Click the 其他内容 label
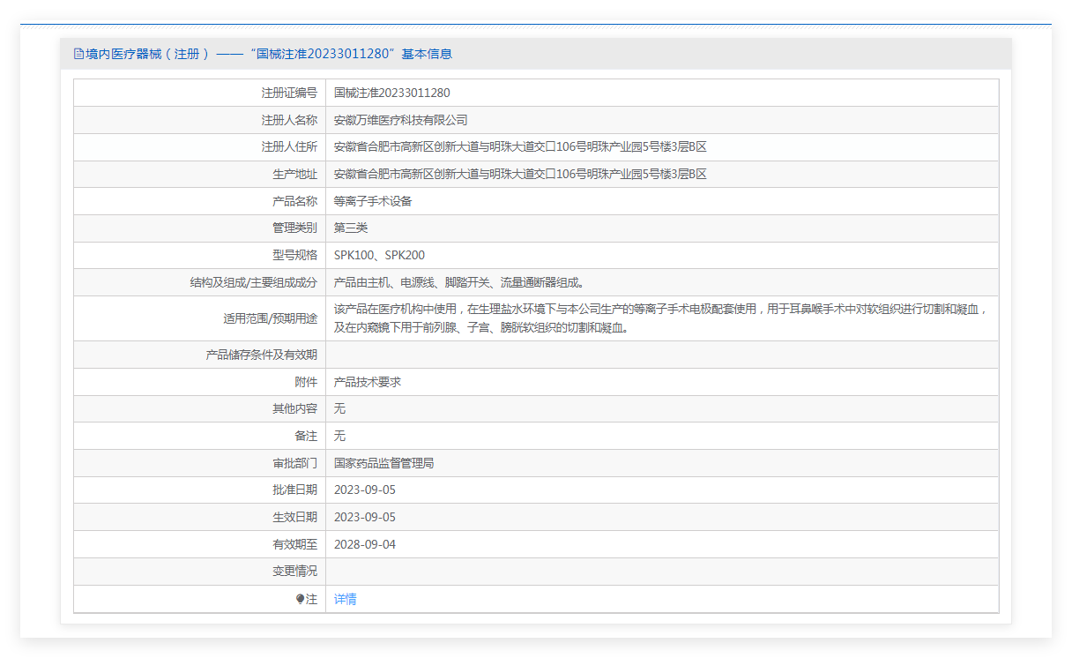 (294, 408)
